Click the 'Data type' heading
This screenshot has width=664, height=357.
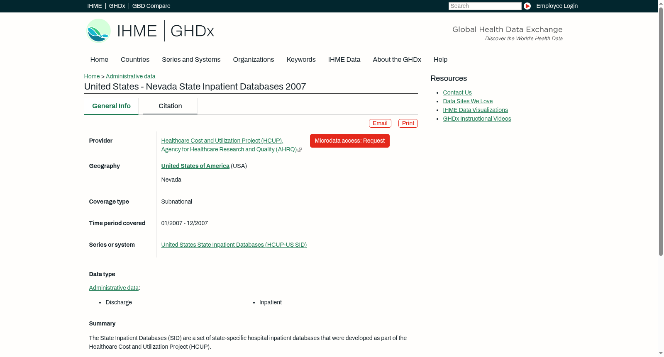102,274
